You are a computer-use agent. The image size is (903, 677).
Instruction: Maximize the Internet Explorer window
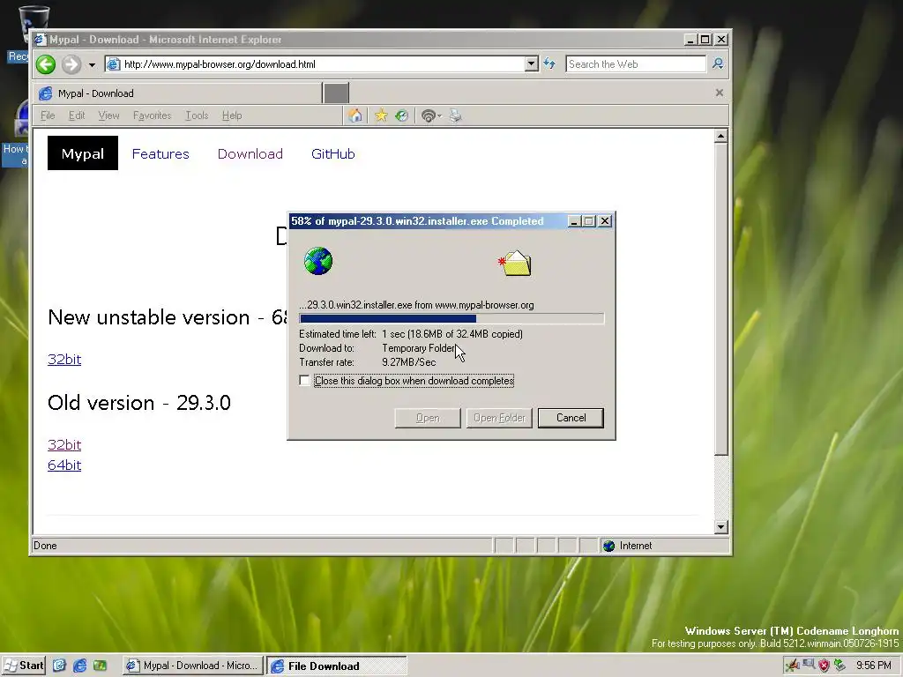705,40
